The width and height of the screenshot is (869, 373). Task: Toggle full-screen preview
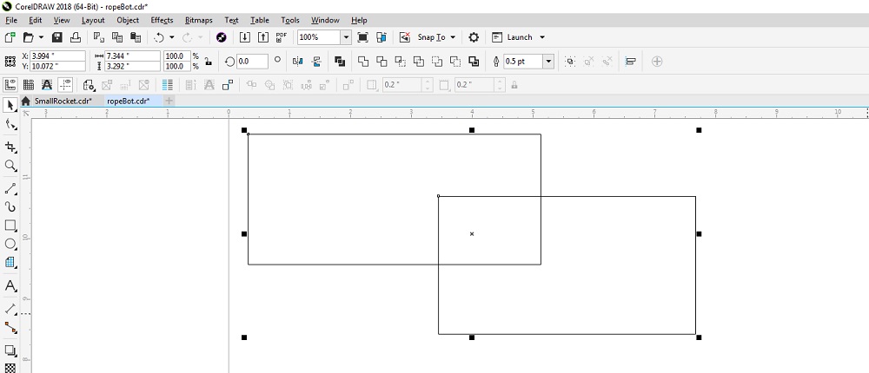pos(362,37)
